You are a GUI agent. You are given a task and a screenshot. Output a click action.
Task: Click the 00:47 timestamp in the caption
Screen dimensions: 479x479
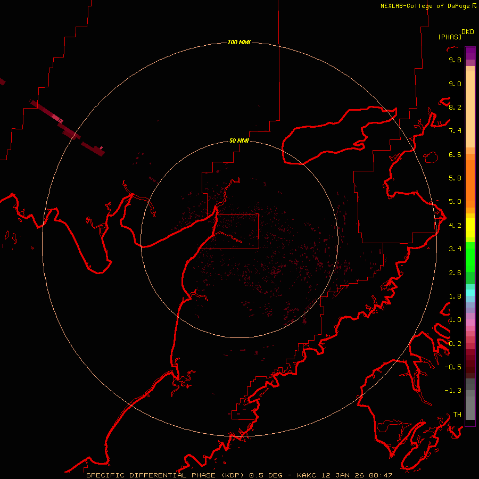pos(381,475)
